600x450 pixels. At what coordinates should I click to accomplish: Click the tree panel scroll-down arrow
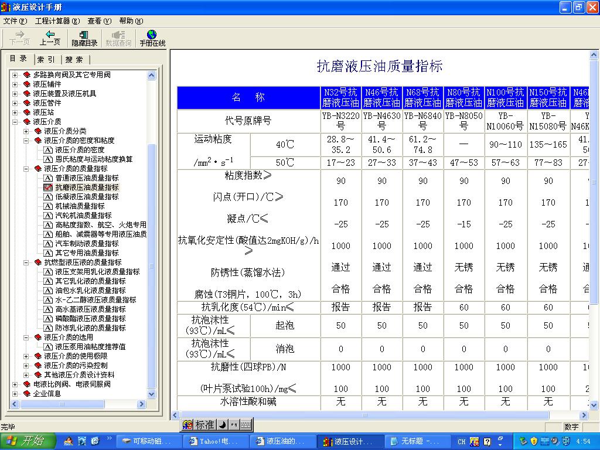[152, 394]
